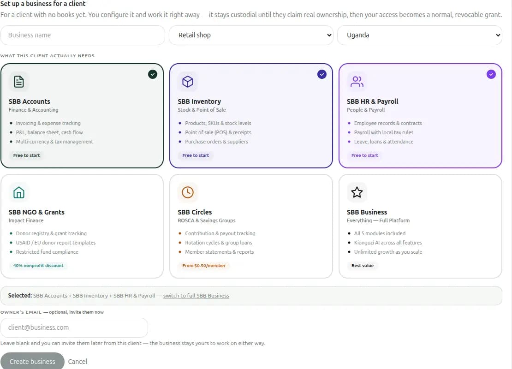Click the Stock & Point of Sale subtitle
The image size is (512, 369).
202,110
